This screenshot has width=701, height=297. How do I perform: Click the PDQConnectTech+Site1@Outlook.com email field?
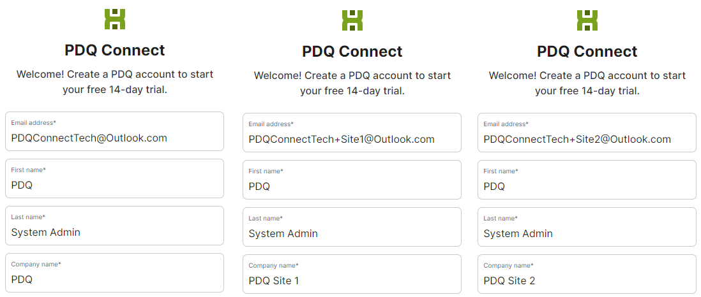coord(352,133)
